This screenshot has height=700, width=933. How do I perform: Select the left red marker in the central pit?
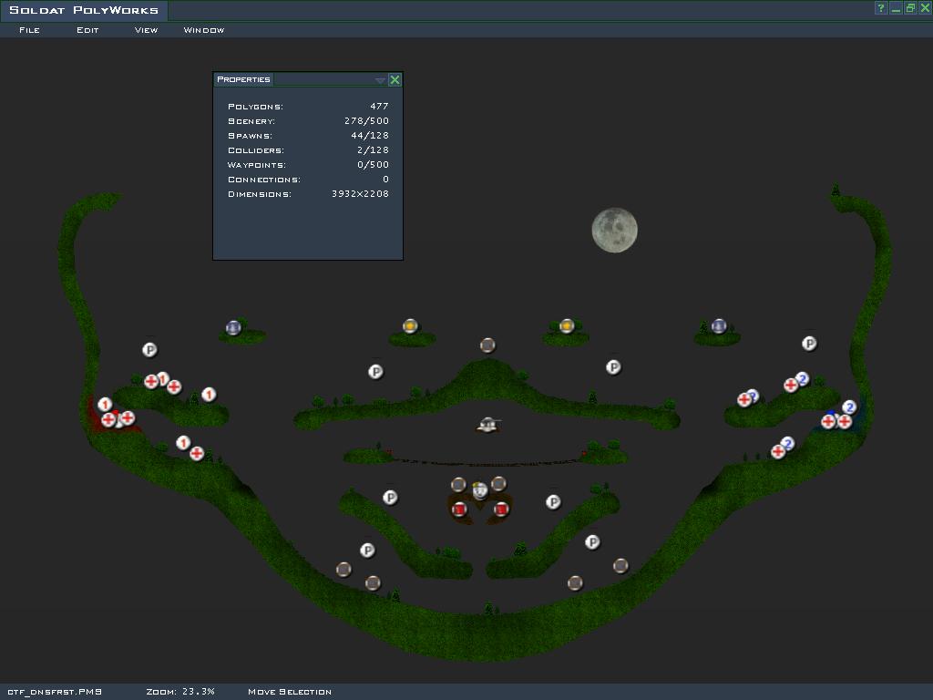[459, 509]
